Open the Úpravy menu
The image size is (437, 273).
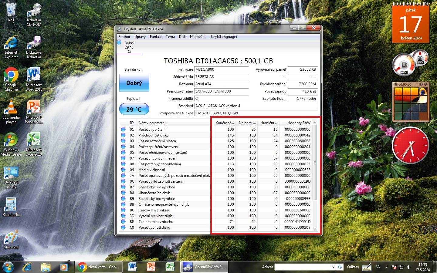click(140, 37)
